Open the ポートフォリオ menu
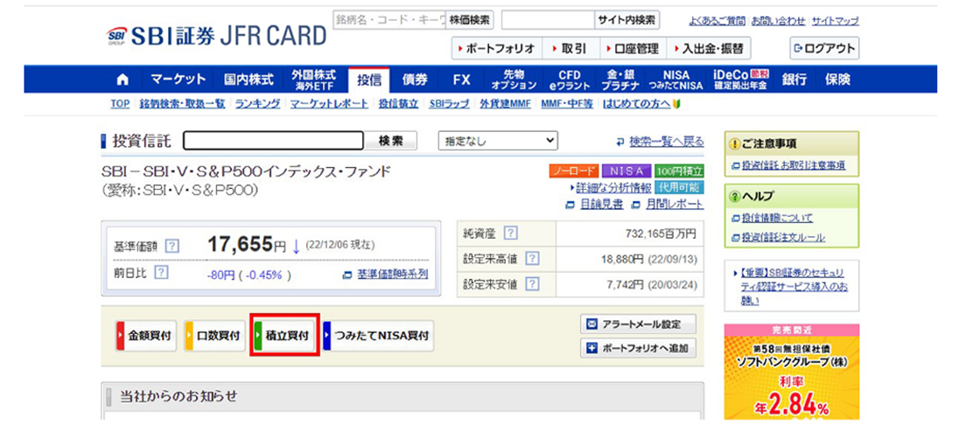The width and height of the screenshot is (980, 446). coord(496,48)
